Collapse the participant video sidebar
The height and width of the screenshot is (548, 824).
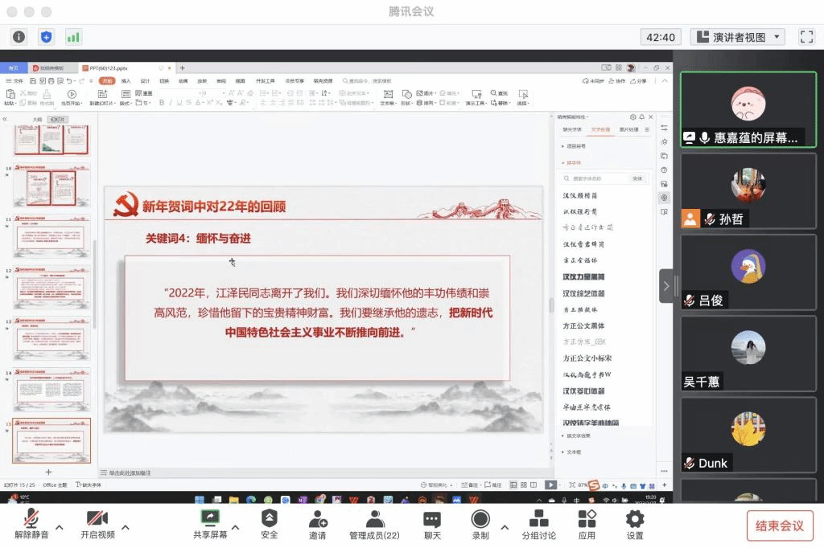pyautogui.click(x=666, y=285)
